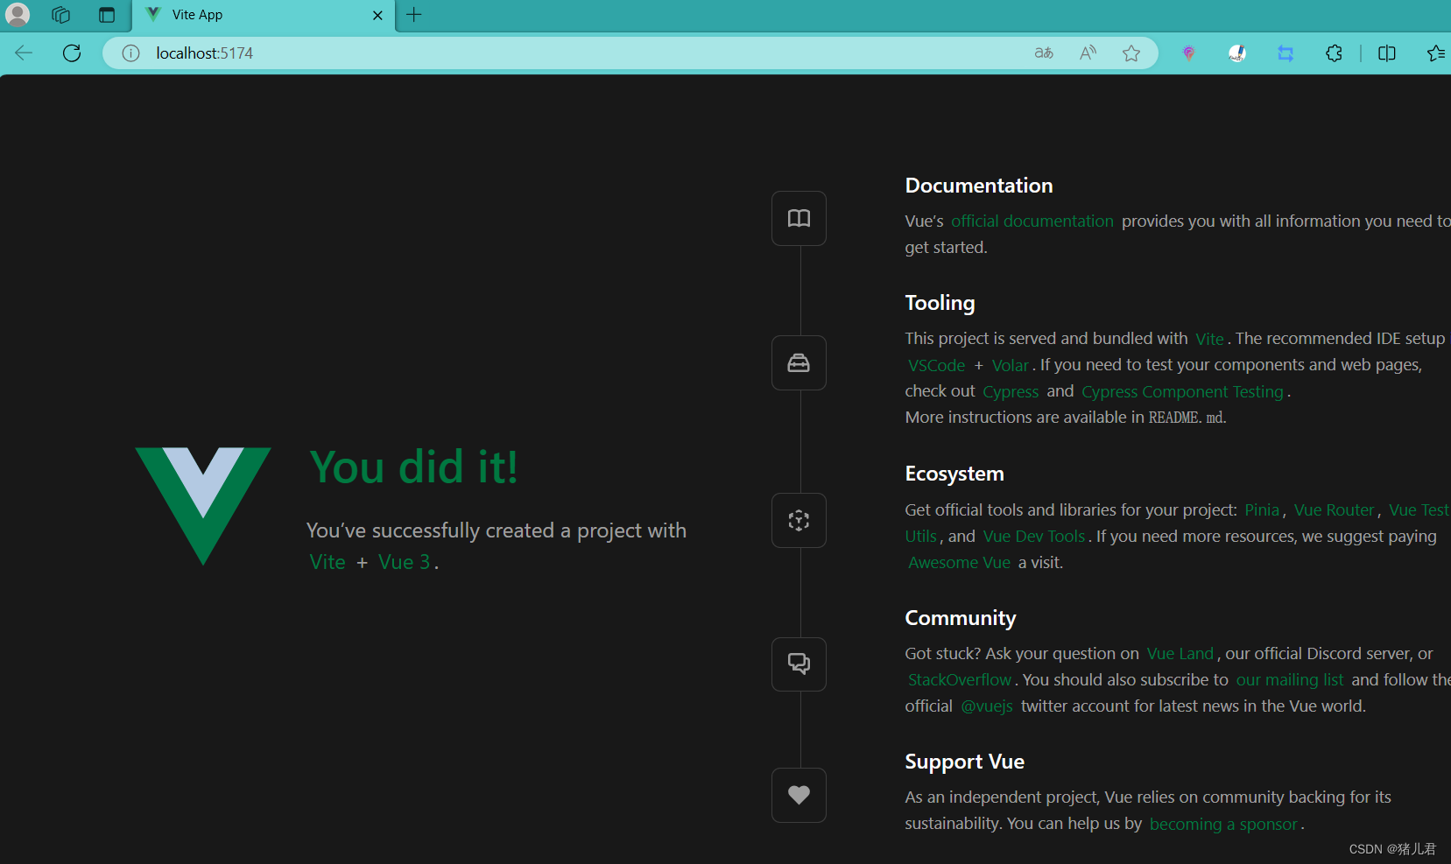Open the Extensions puzzle icon
This screenshot has width=1451, height=864.
pyautogui.click(x=1334, y=53)
